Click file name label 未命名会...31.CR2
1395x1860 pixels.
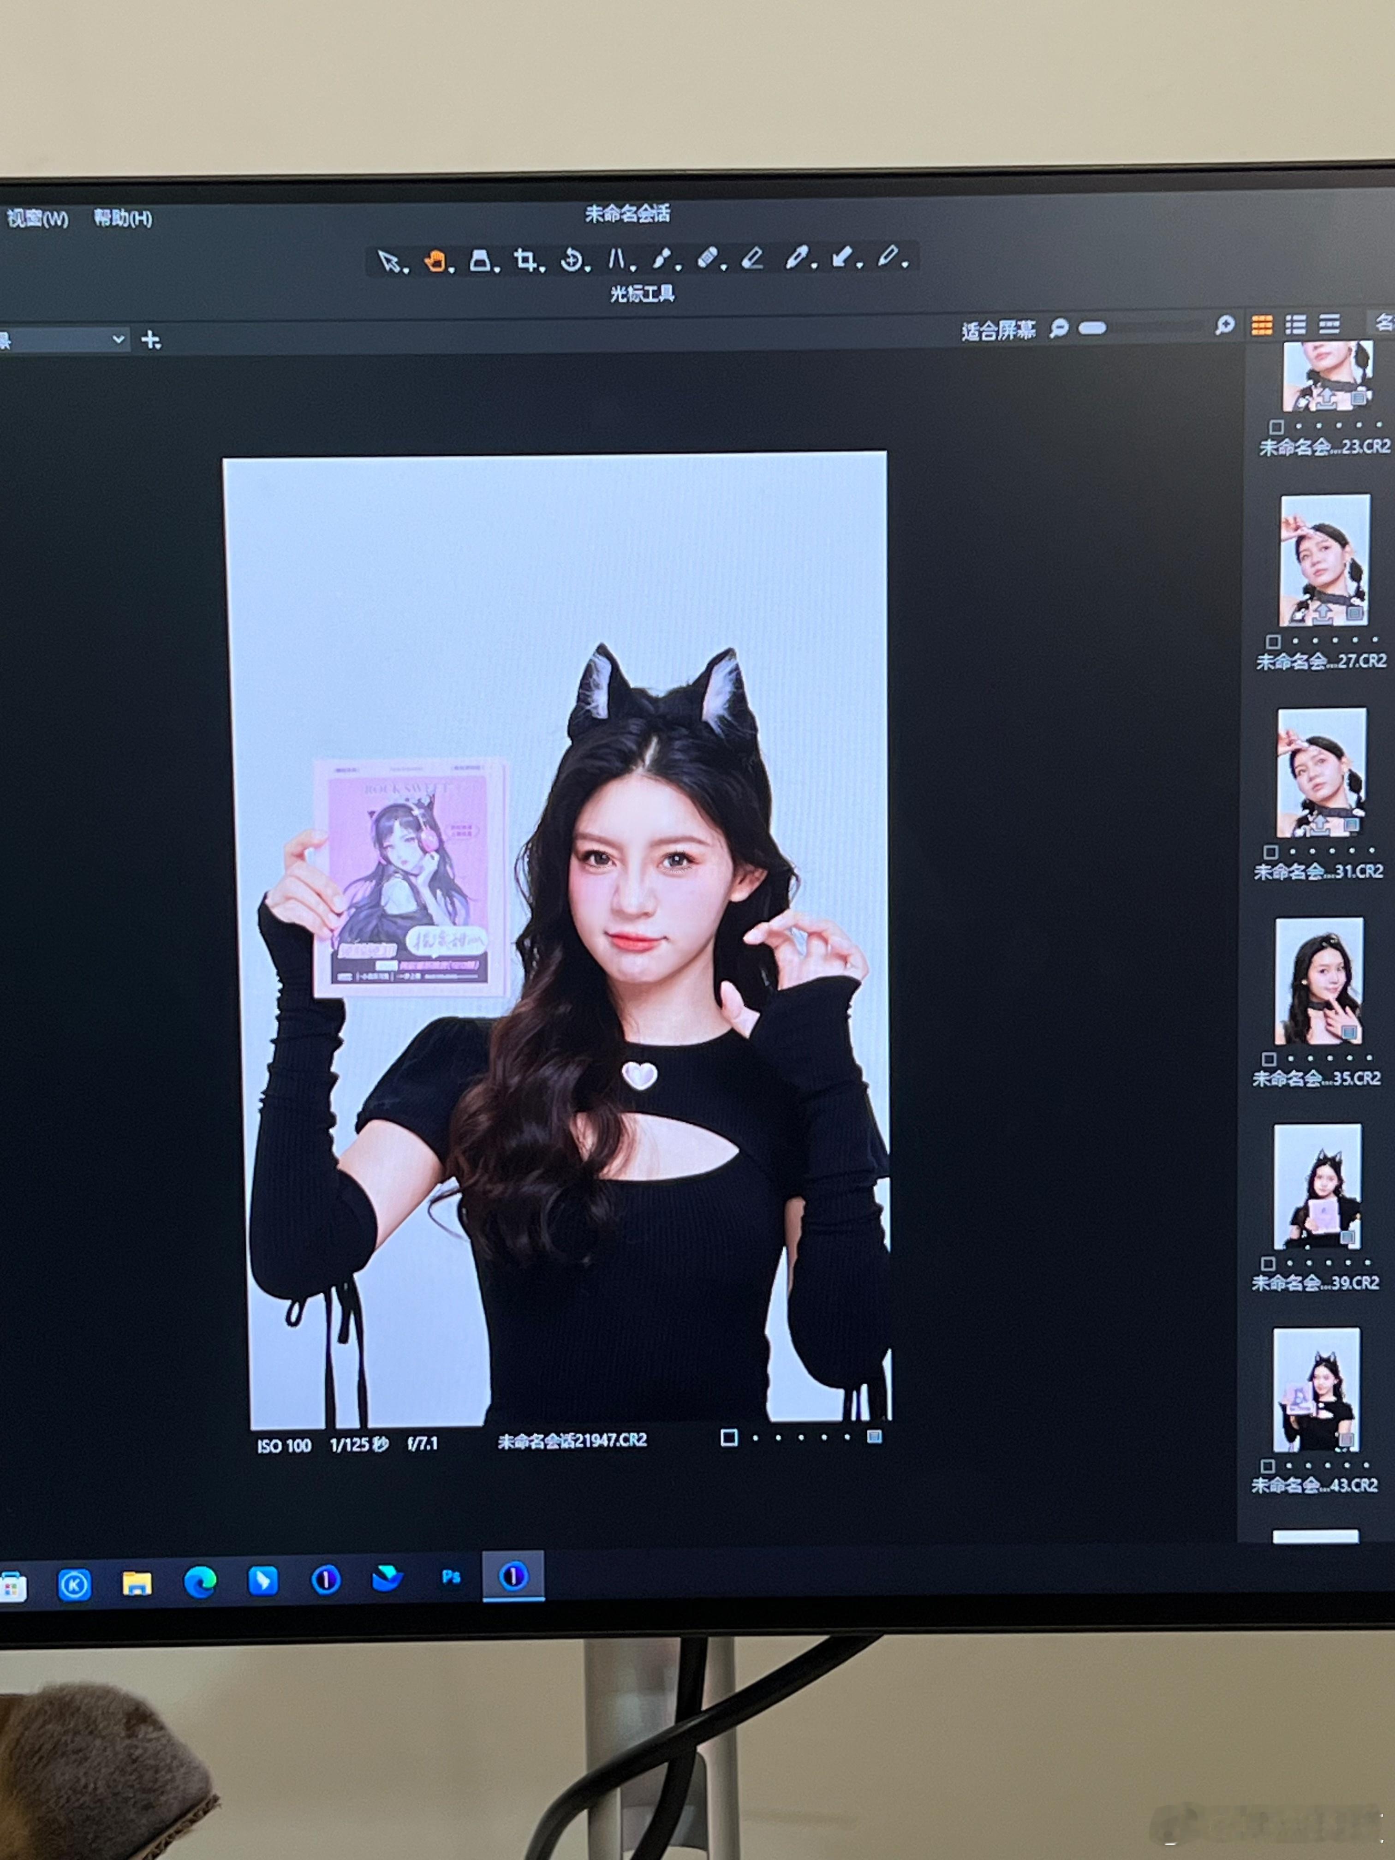[x=1318, y=871]
